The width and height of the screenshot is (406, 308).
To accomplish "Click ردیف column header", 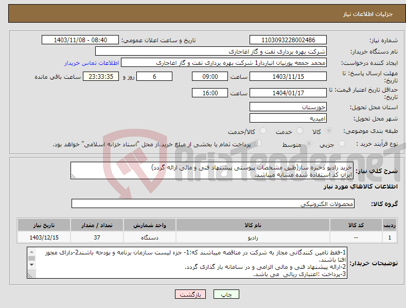I will (390, 225).
